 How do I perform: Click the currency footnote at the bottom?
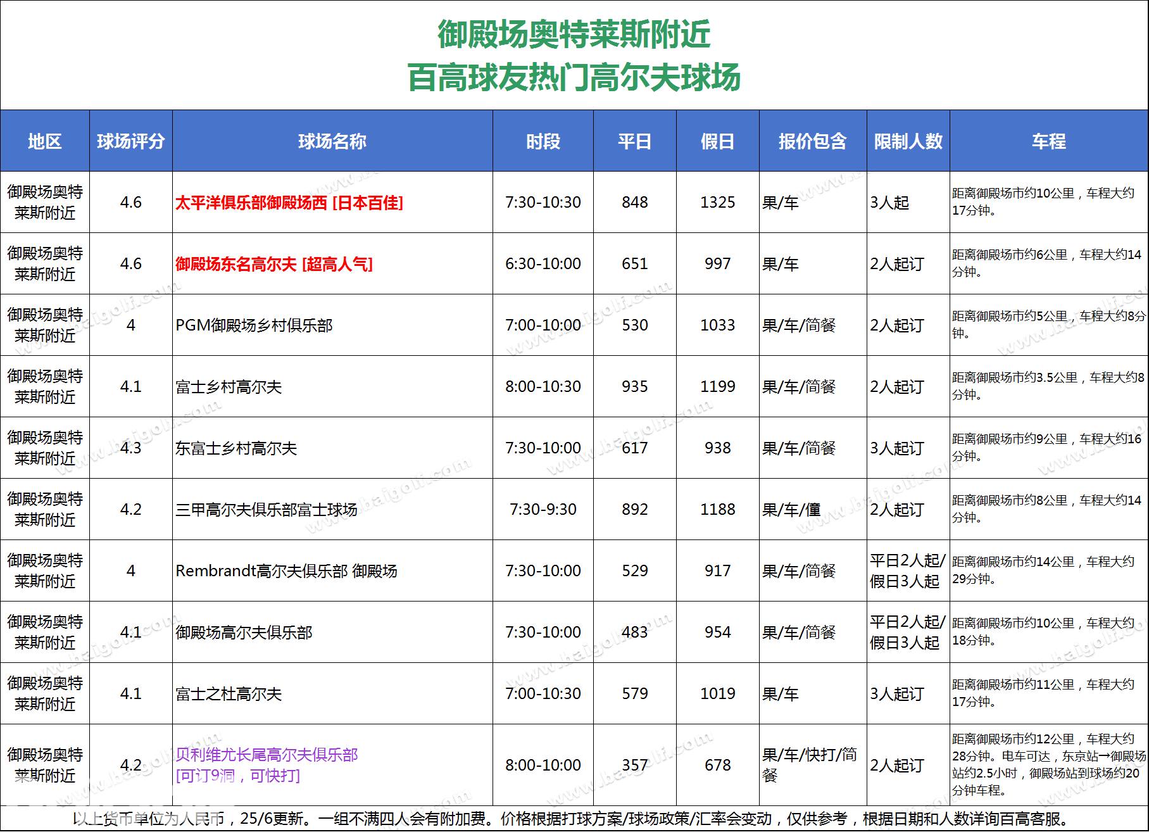(x=574, y=819)
